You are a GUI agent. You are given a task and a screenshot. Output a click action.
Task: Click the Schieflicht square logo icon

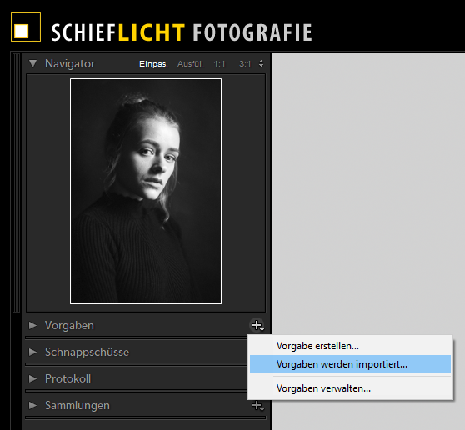26,27
